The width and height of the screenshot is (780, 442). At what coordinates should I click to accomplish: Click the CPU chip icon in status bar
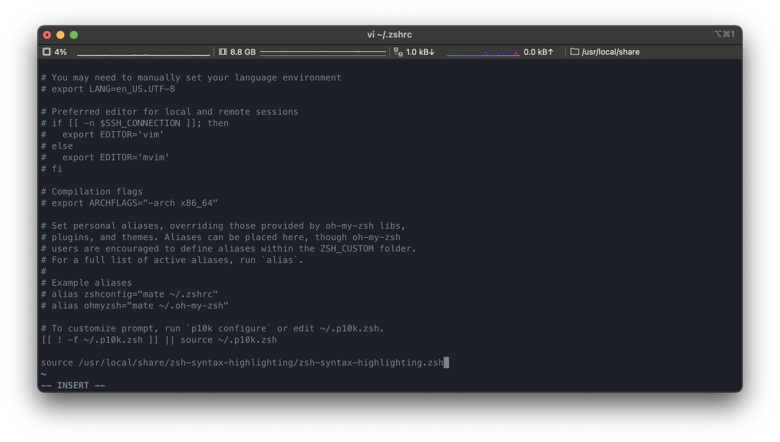[47, 52]
